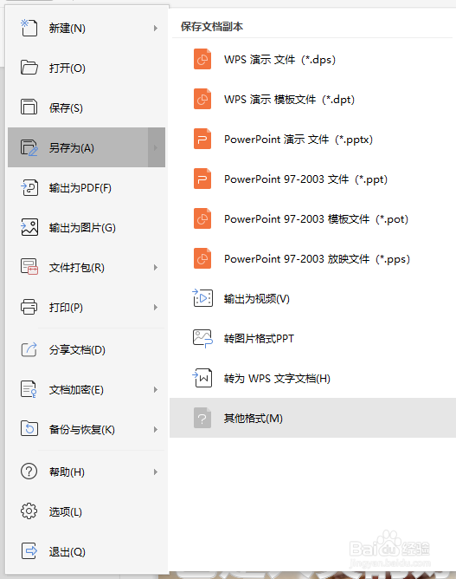Choose 输出为图片(G) menu entry
This screenshot has width=456, height=579.
(87, 227)
